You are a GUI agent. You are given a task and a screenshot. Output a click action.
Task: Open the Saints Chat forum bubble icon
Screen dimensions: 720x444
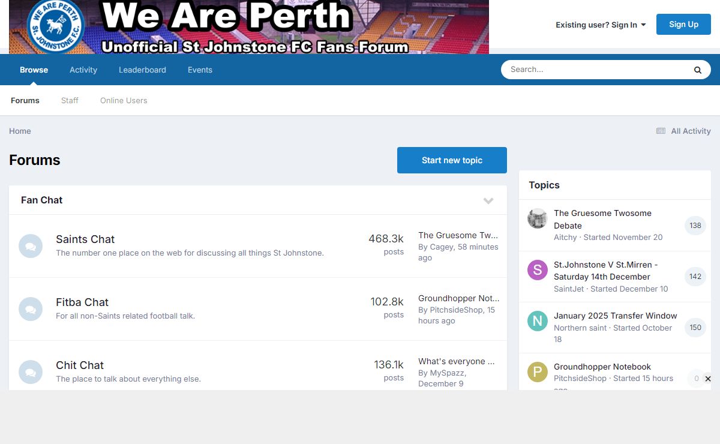pyautogui.click(x=31, y=246)
